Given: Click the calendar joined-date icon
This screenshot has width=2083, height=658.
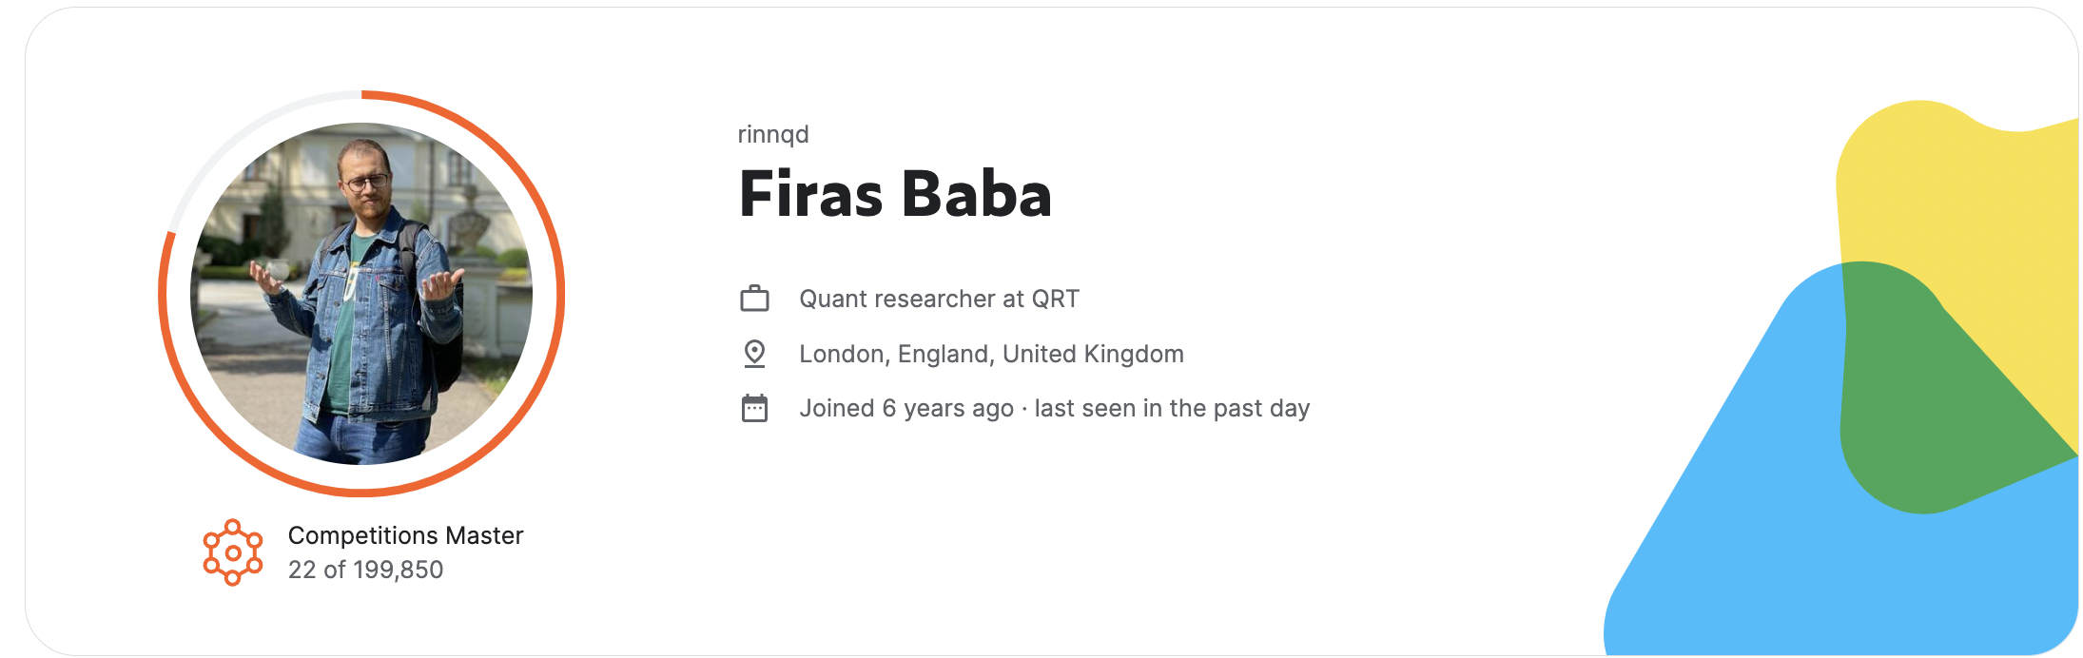Looking at the screenshot, I should point(753,407).
